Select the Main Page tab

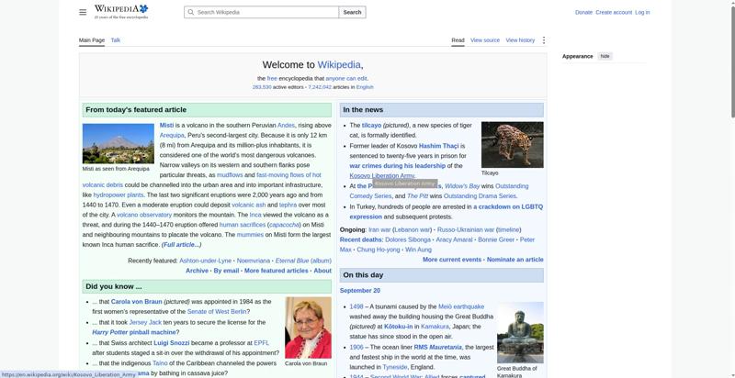click(91, 40)
